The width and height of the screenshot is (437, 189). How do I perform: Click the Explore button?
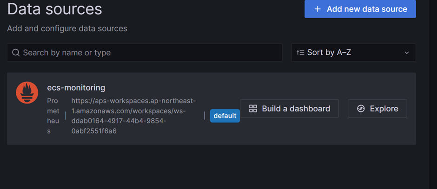click(x=377, y=109)
